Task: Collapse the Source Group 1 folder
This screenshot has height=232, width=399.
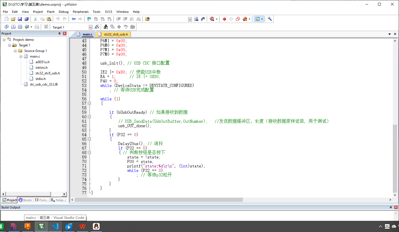Action: pos(15,51)
